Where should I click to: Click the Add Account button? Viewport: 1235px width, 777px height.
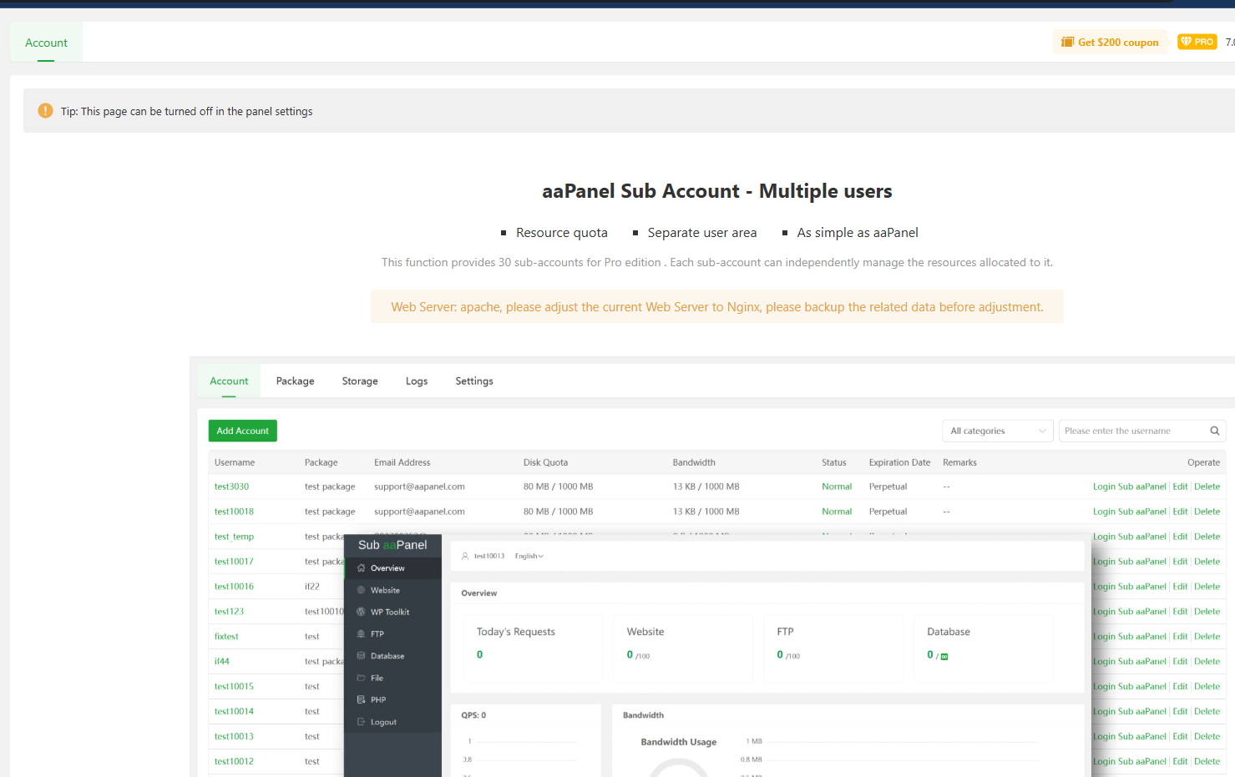(242, 431)
